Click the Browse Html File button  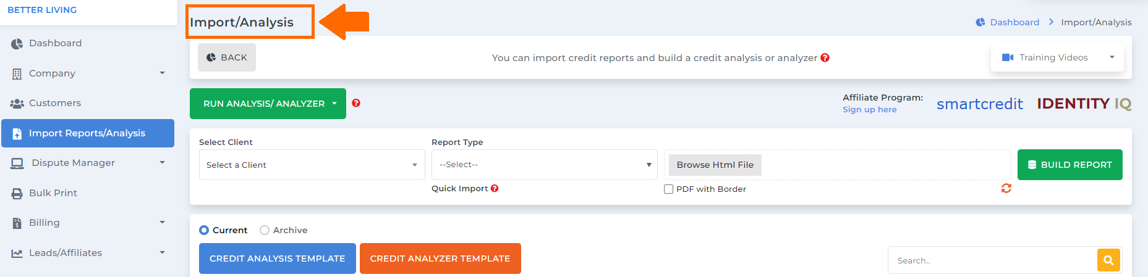click(x=715, y=165)
